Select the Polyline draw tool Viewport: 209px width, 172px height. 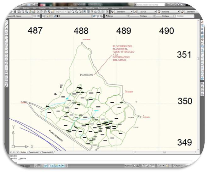tap(6, 29)
